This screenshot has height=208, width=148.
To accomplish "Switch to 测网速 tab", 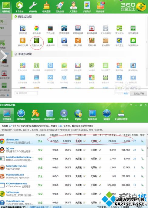I will (x=107, y=115).
